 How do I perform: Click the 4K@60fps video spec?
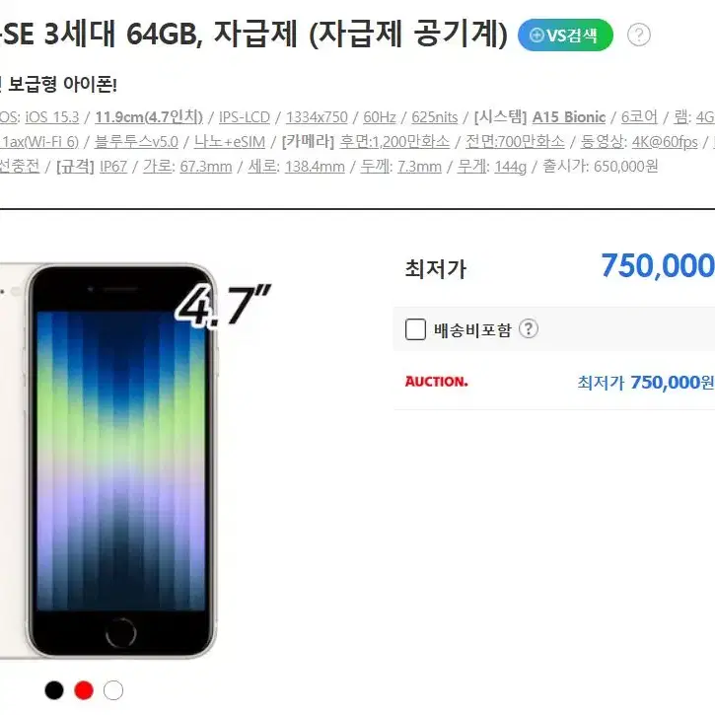click(x=665, y=142)
